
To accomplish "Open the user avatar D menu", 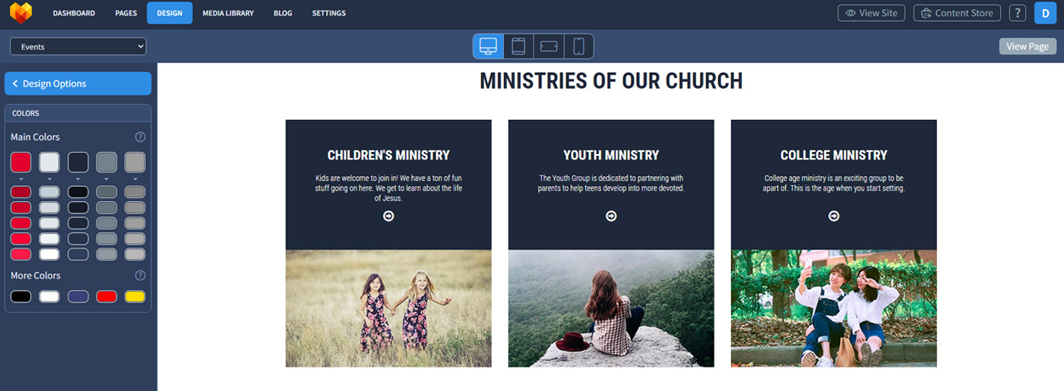I will click(x=1046, y=13).
